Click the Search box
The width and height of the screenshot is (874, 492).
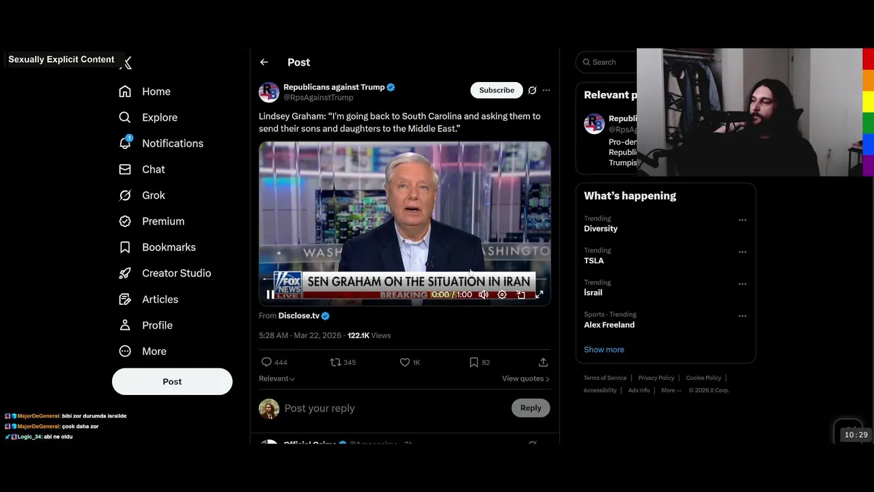tap(608, 62)
